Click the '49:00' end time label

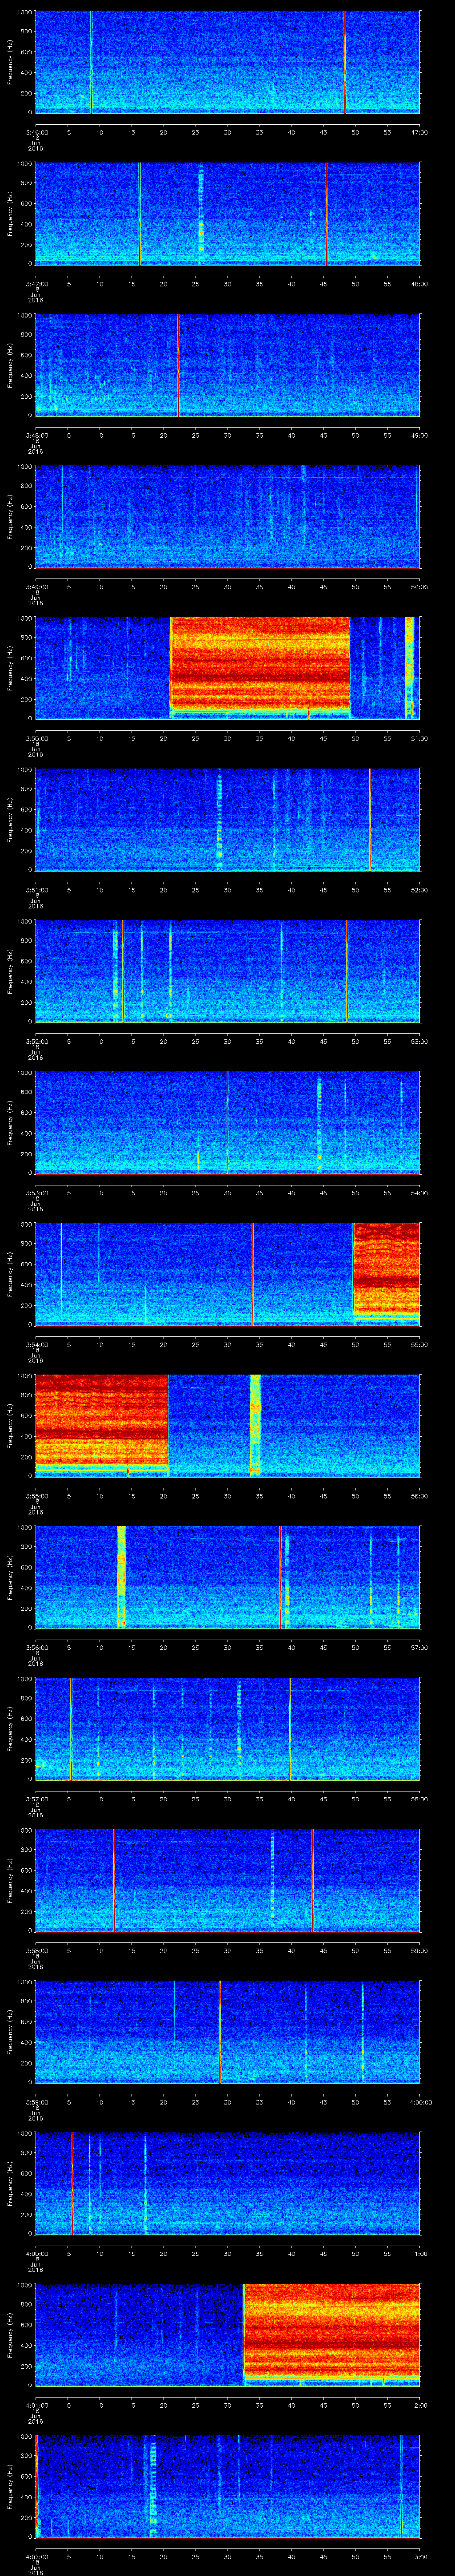[419, 435]
